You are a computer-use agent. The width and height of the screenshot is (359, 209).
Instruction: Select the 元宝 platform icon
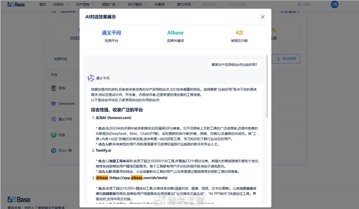[53, 135]
